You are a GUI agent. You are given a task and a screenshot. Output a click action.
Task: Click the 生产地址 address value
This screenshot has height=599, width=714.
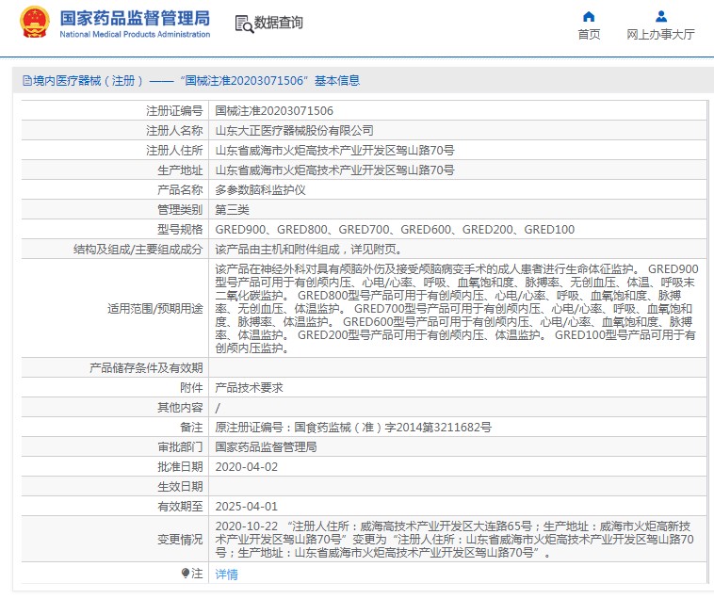334,170
